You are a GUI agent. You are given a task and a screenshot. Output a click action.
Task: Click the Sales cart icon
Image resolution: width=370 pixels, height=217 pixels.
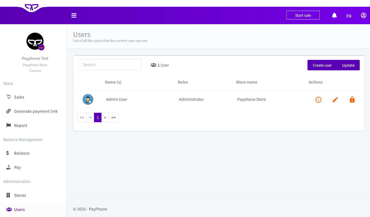[8, 97]
